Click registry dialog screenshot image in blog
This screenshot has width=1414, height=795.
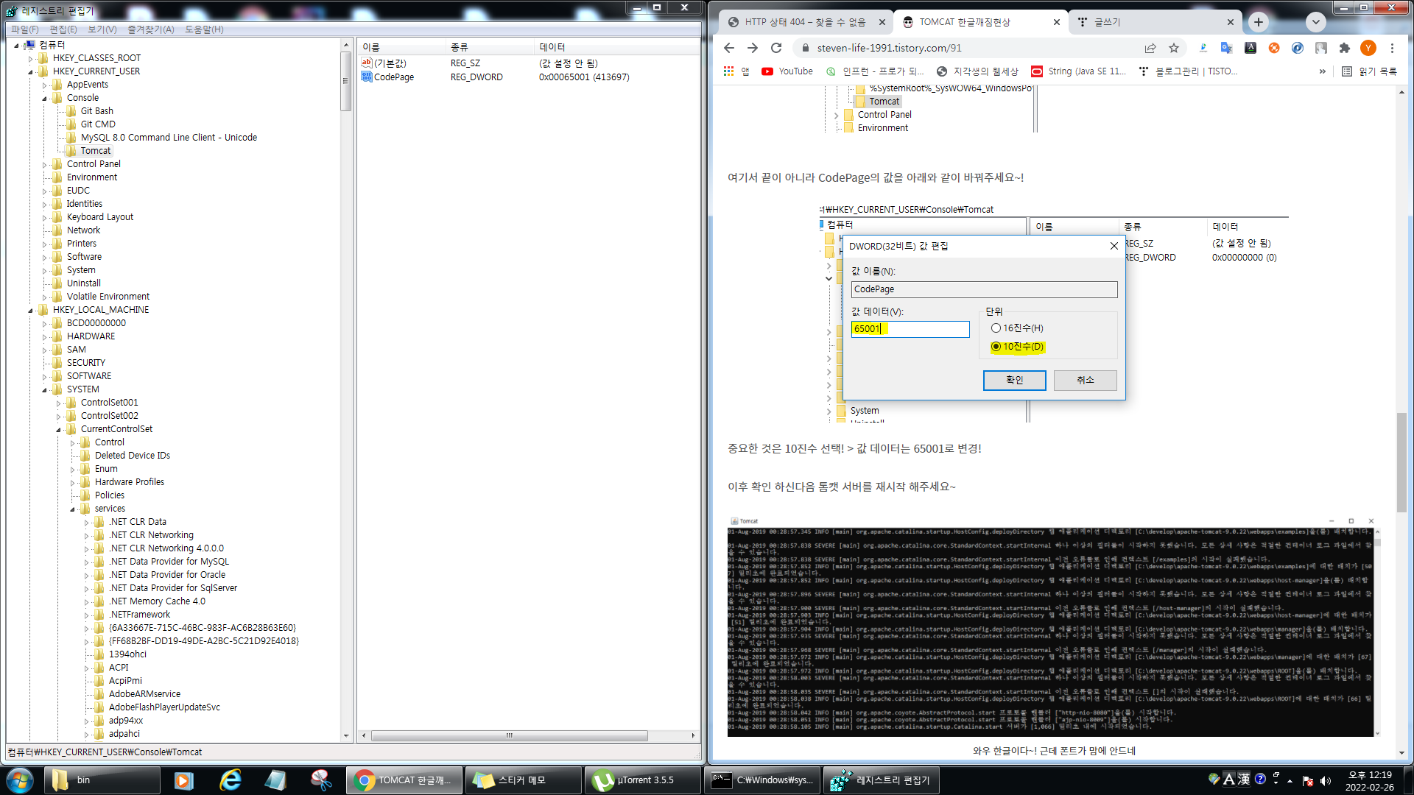click(1053, 312)
